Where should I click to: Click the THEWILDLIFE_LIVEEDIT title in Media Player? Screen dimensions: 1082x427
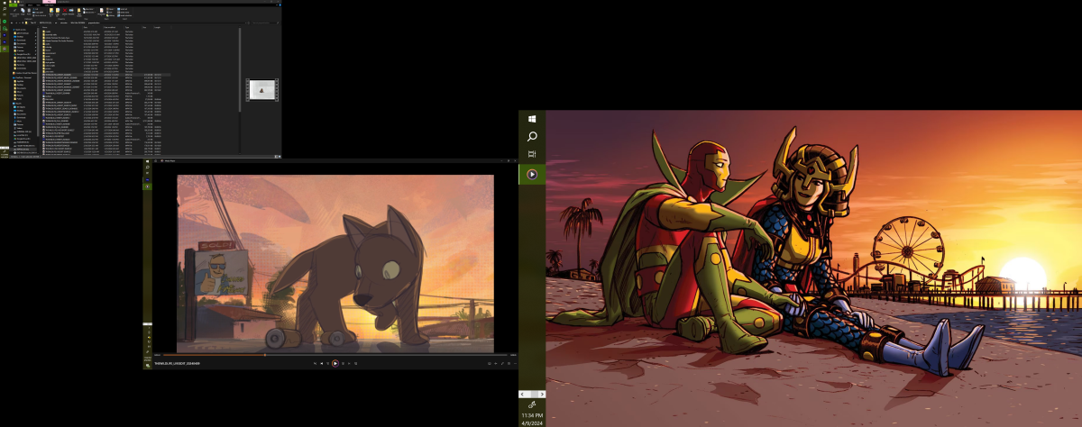[x=178, y=364]
